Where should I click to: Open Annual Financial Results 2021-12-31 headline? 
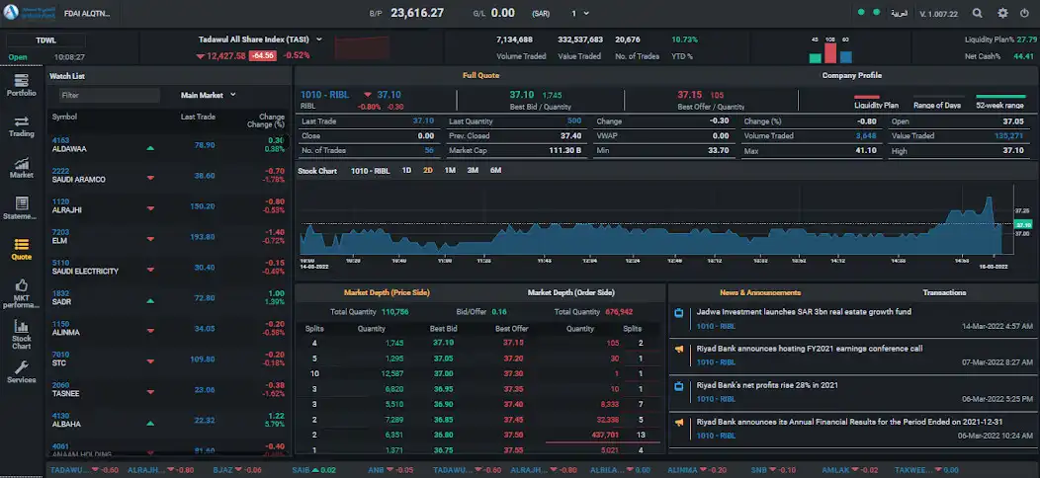(x=849, y=422)
